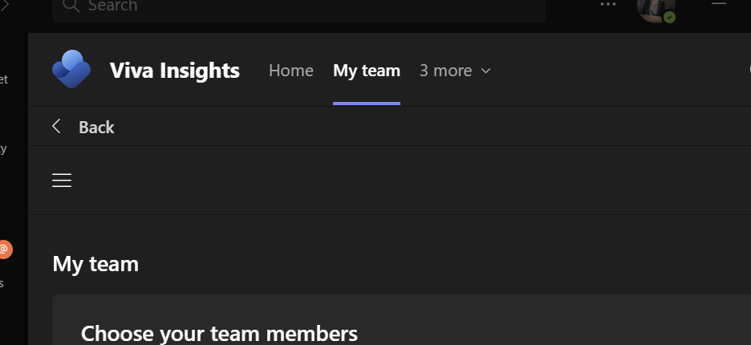Screen dimensions: 751x345
Task: Open the profile avatar picture
Action: 653,7
